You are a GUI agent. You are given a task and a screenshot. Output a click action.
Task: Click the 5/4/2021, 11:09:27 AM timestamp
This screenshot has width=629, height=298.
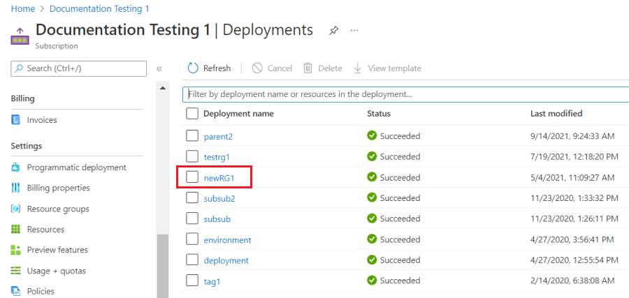572,178
